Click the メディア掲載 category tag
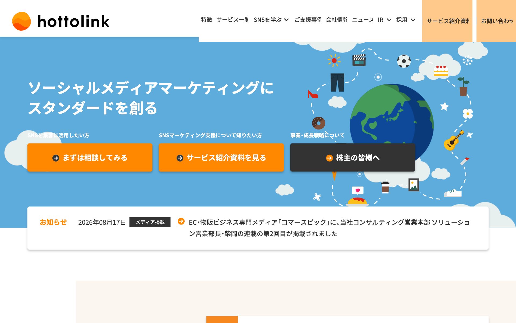 pos(150,222)
